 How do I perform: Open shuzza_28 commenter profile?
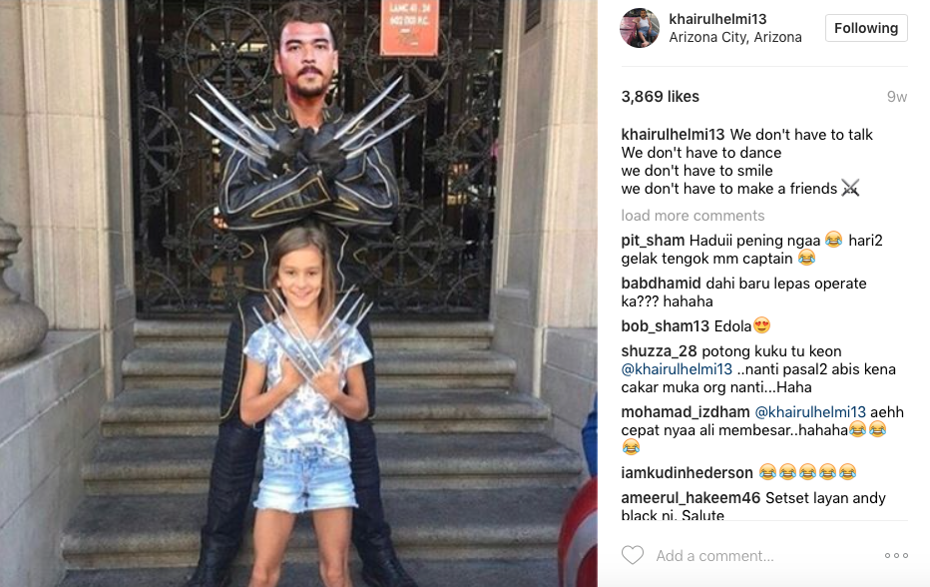point(659,350)
